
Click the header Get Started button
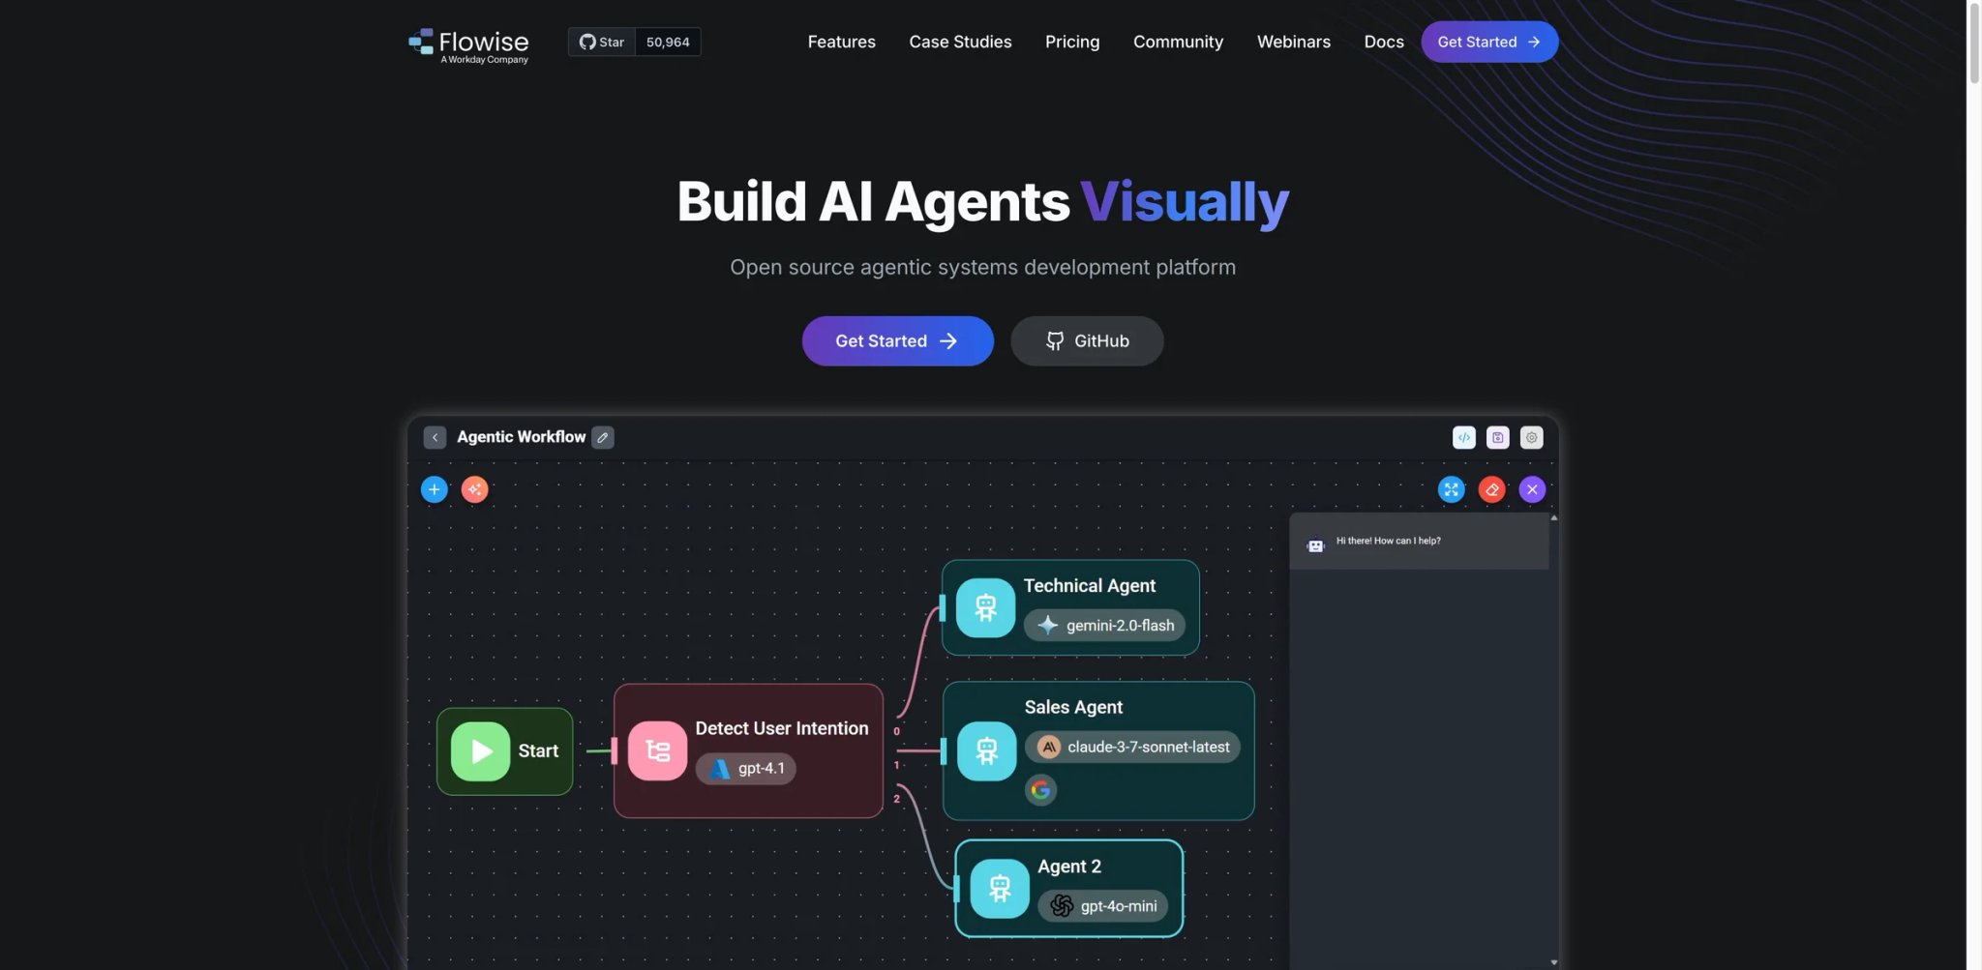pos(1488,42)
